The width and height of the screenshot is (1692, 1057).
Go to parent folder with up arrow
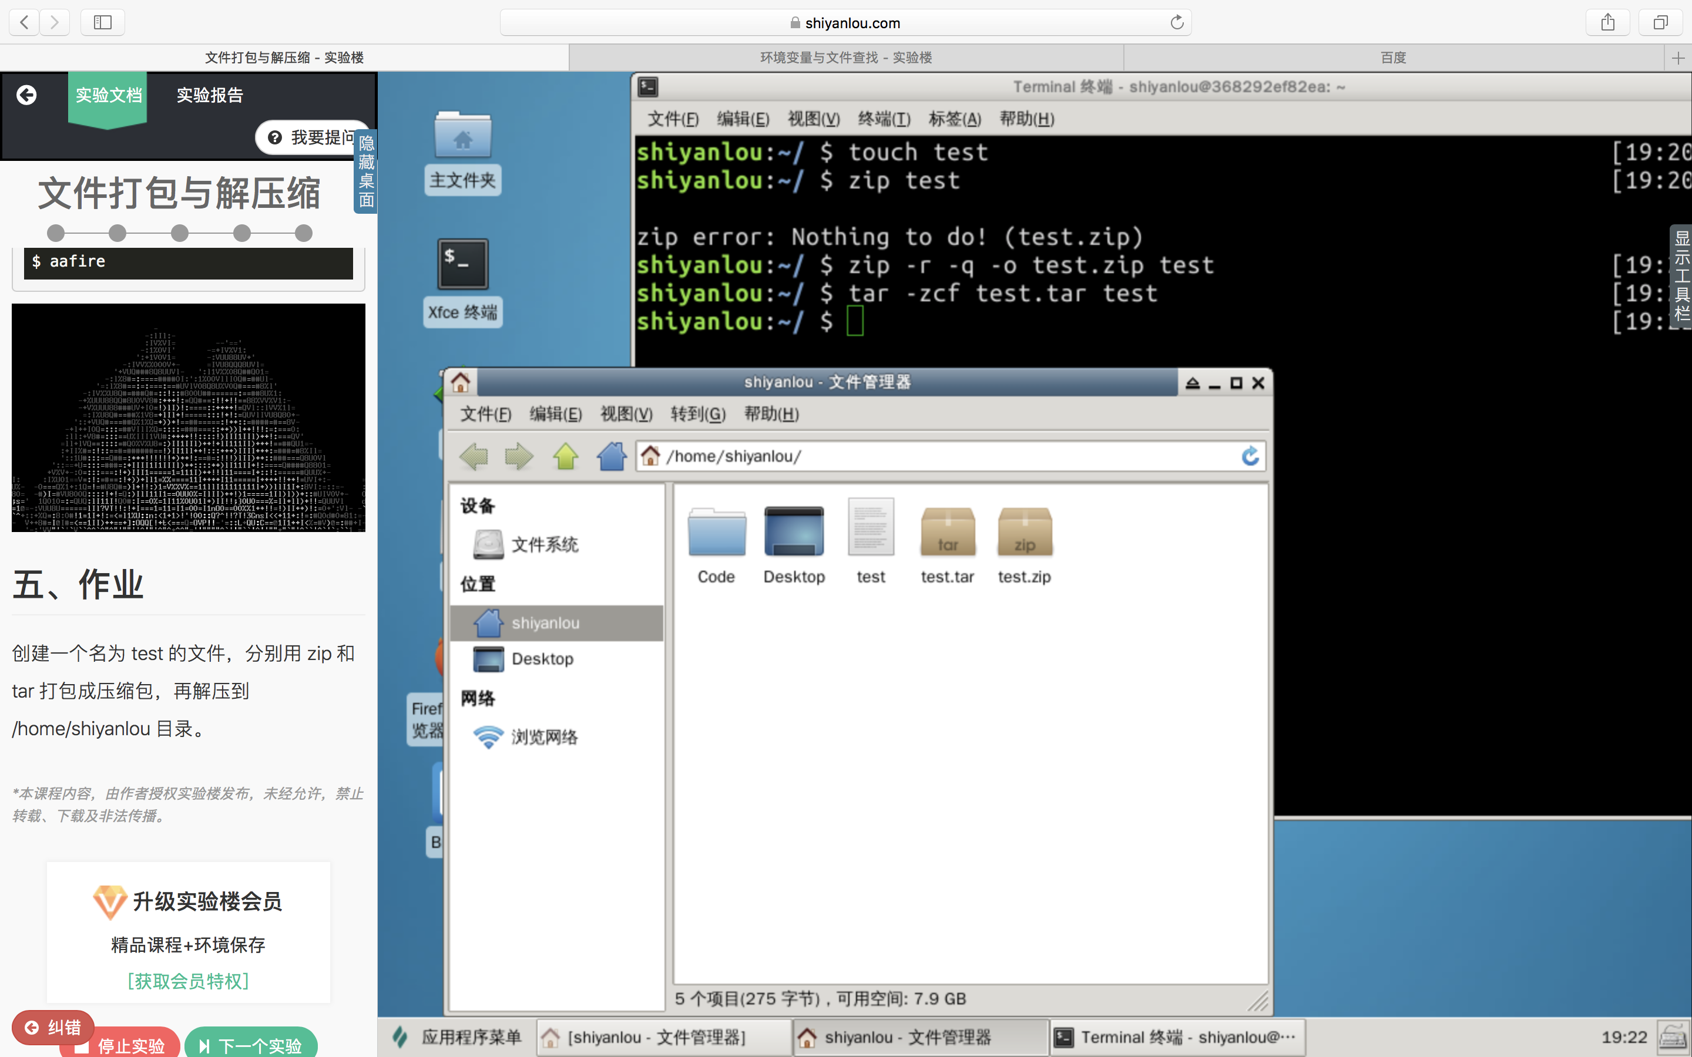tap(565, 456)
